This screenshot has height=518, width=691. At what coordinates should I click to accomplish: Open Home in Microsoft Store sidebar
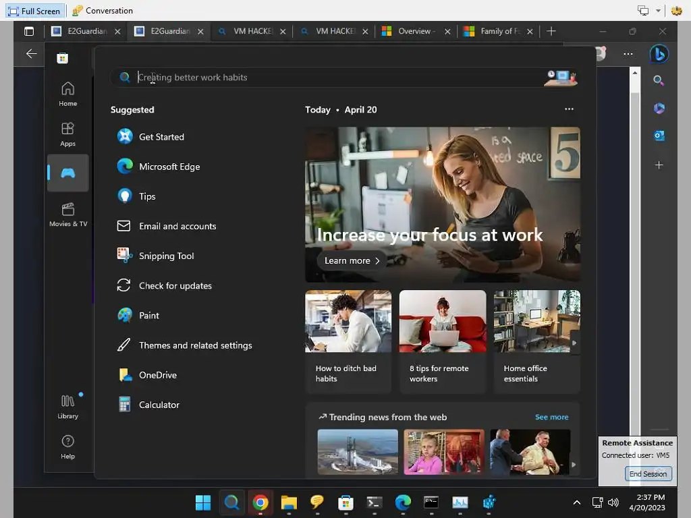tap(67, 94)
